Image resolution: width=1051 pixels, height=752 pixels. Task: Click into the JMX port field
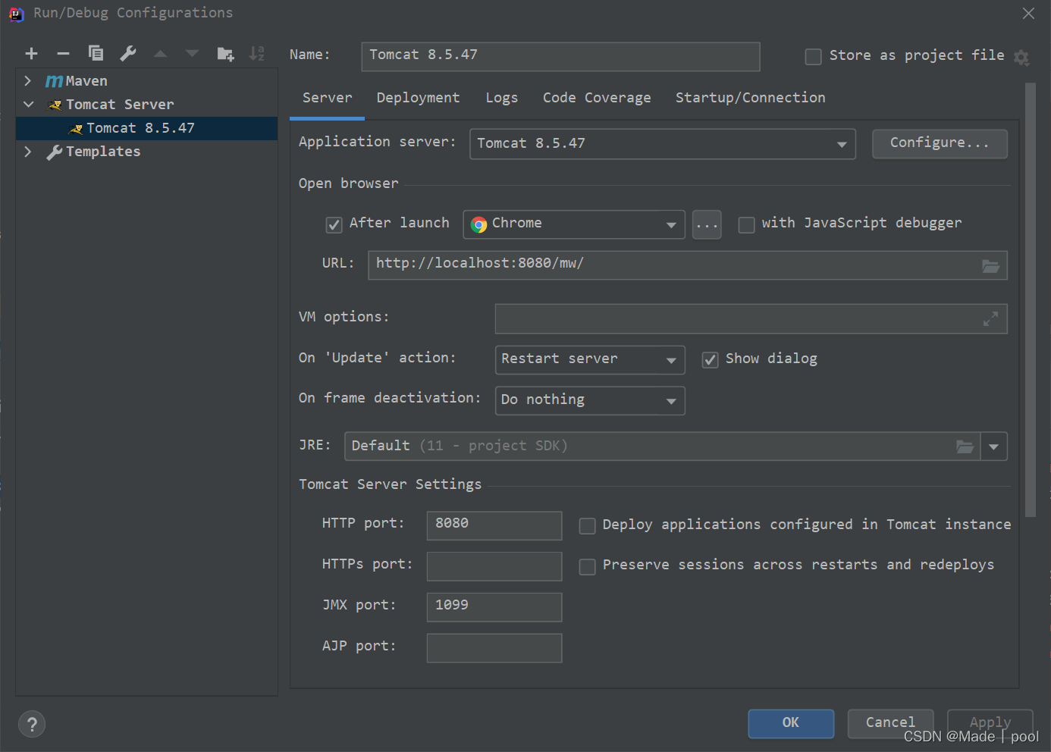tap(494, 607)
